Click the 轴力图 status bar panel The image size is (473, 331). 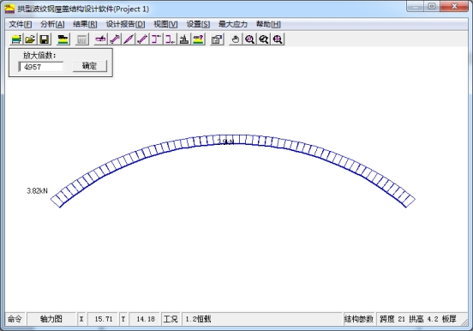[51, 319]
